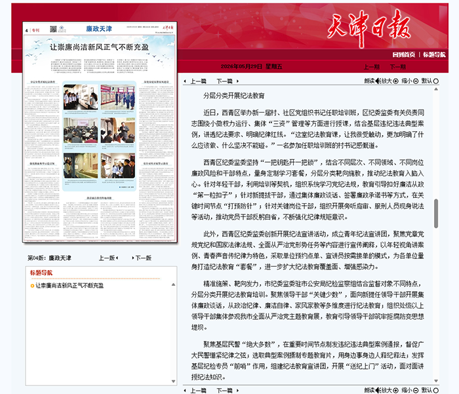The height and width of the screenshot is (394, 459).
Task: Open 标题导航 link in the red header
Action: (x=434, y=54)
